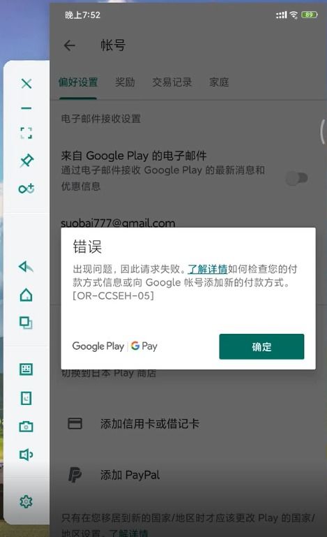This screenshot has width=327, height=537.
Task: Open the 了解详情 link in error dialog
Action: coord(208,269)
